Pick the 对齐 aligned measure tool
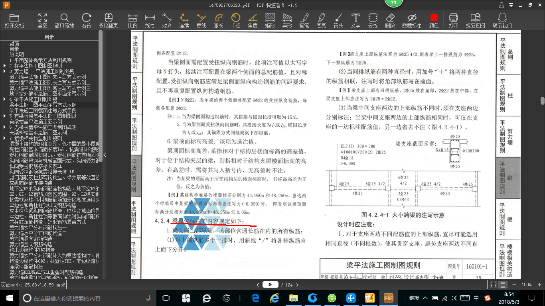This screenshot has height=306, width=545. click(167, 20)
